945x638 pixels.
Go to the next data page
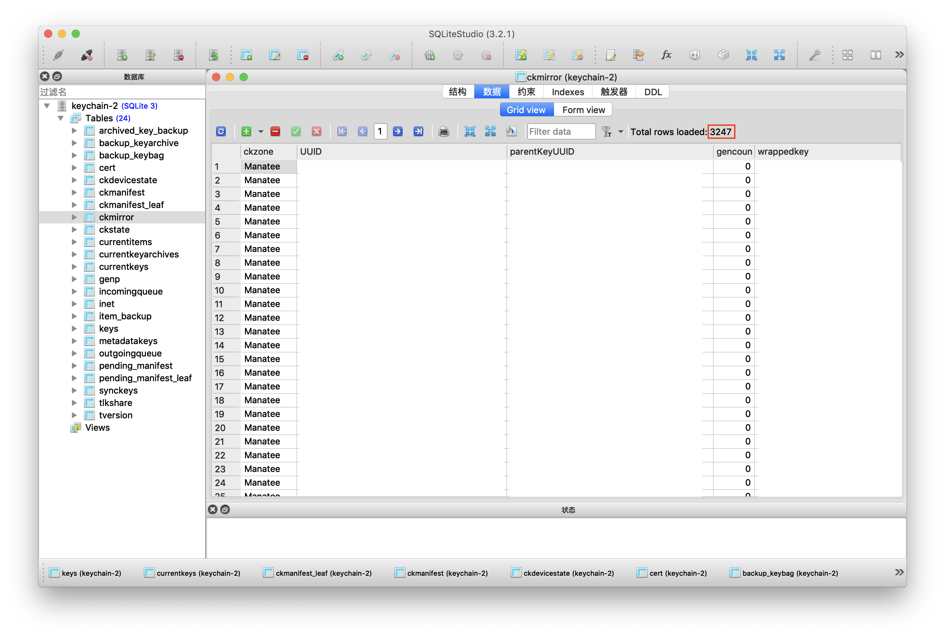[398, 132]
